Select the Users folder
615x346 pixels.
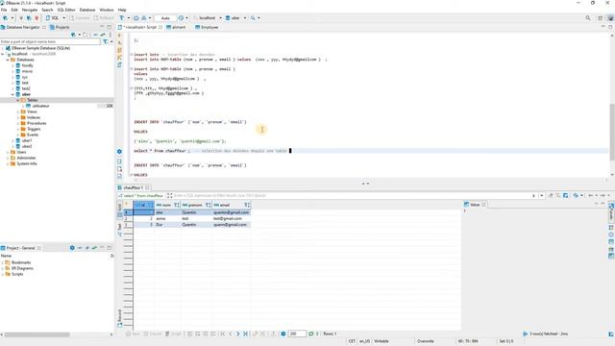click(x=21, y=152)
